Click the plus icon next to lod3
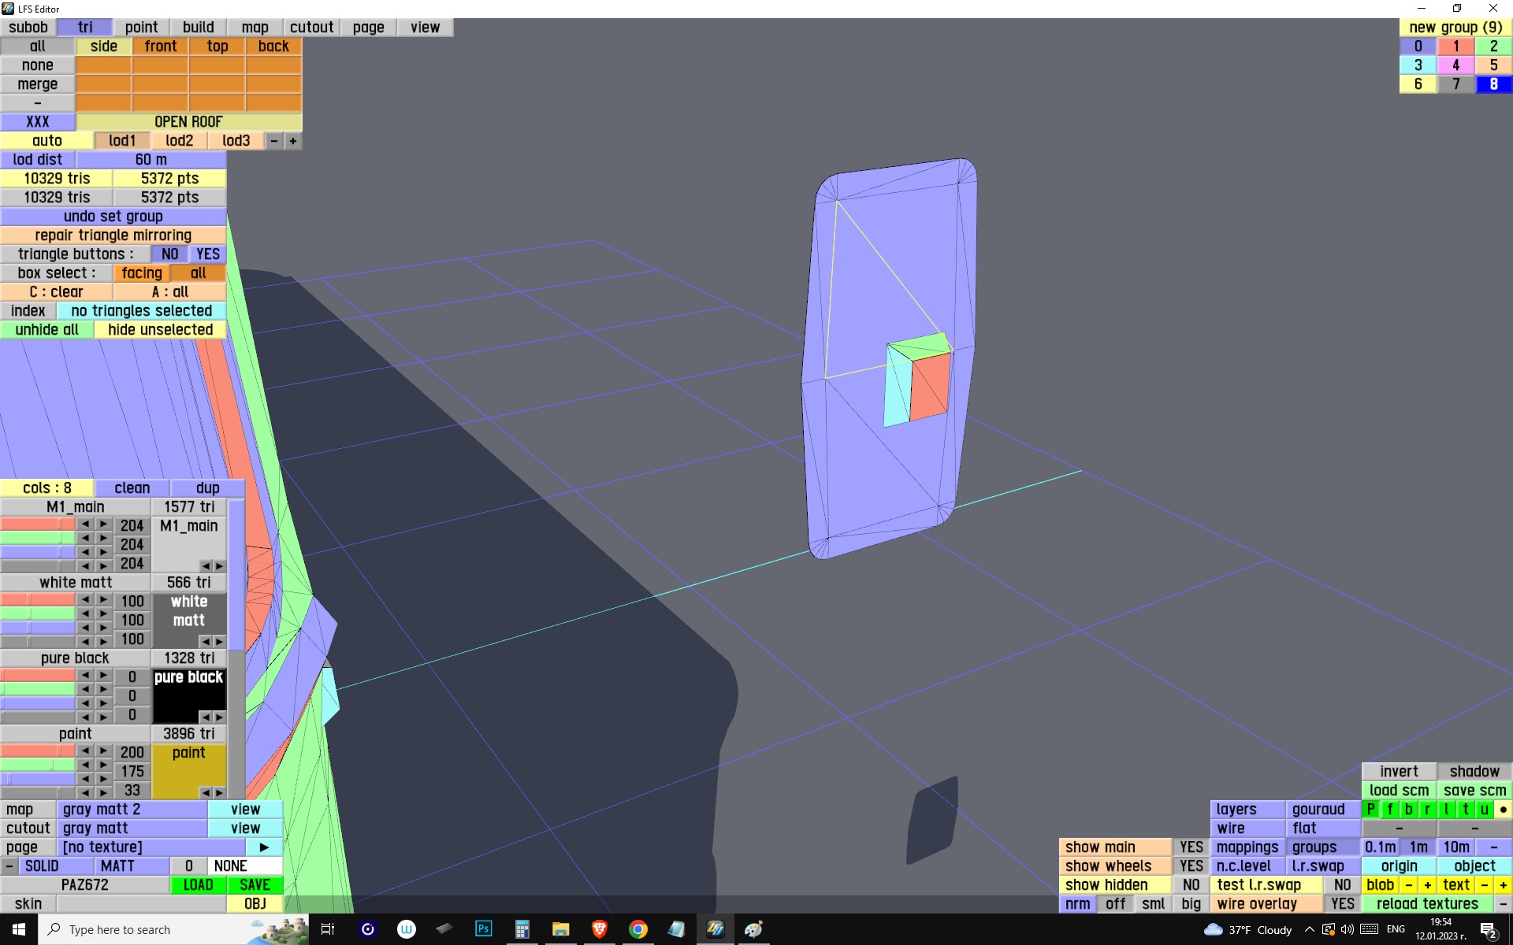This screenshot has width=1513, height=945. pyautogui.click(x=293, y=141)
